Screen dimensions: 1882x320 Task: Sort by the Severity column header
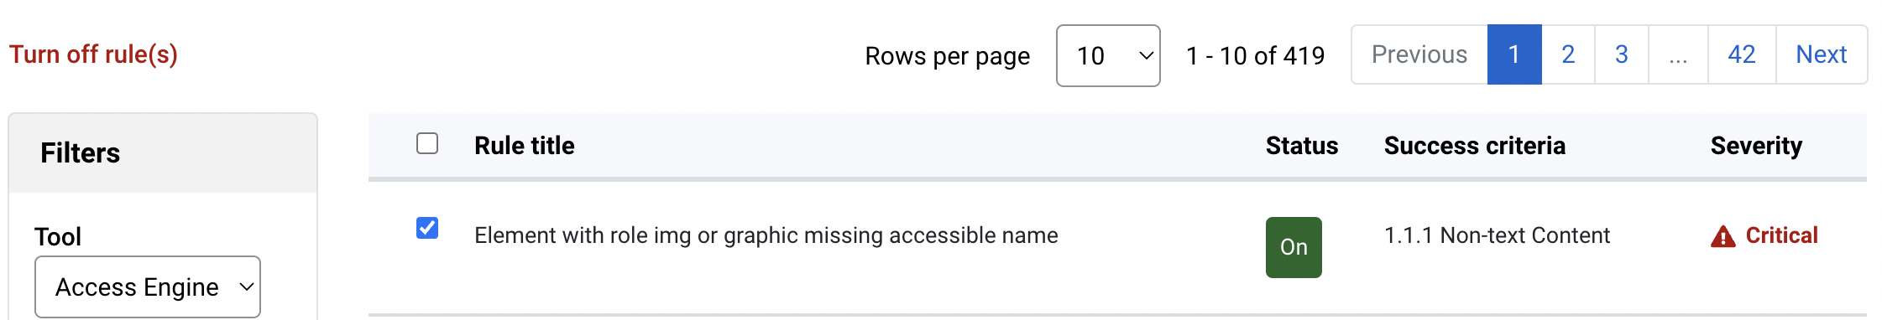(1756, 146)
